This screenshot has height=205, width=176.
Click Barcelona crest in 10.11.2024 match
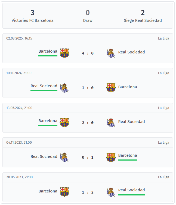(111, 88)
